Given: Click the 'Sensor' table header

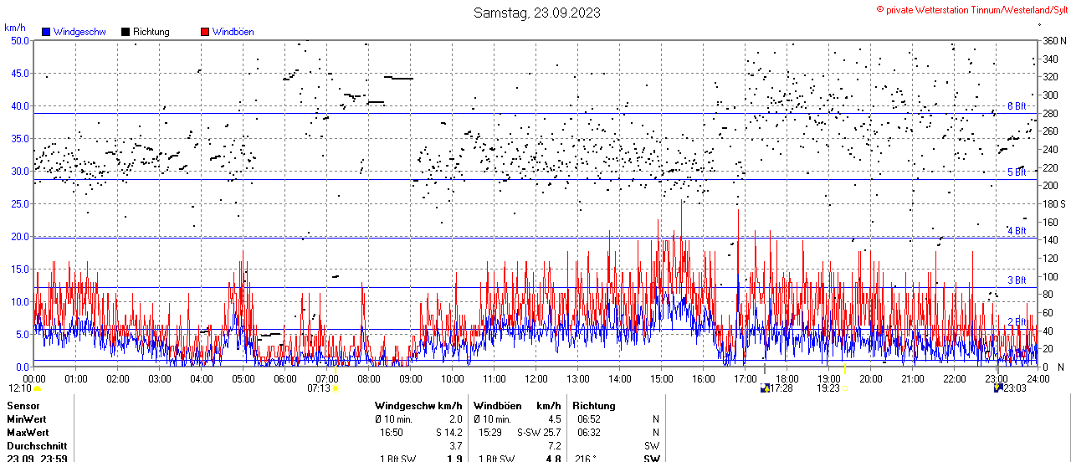Looking at the screenshot, I should (23, 405).
